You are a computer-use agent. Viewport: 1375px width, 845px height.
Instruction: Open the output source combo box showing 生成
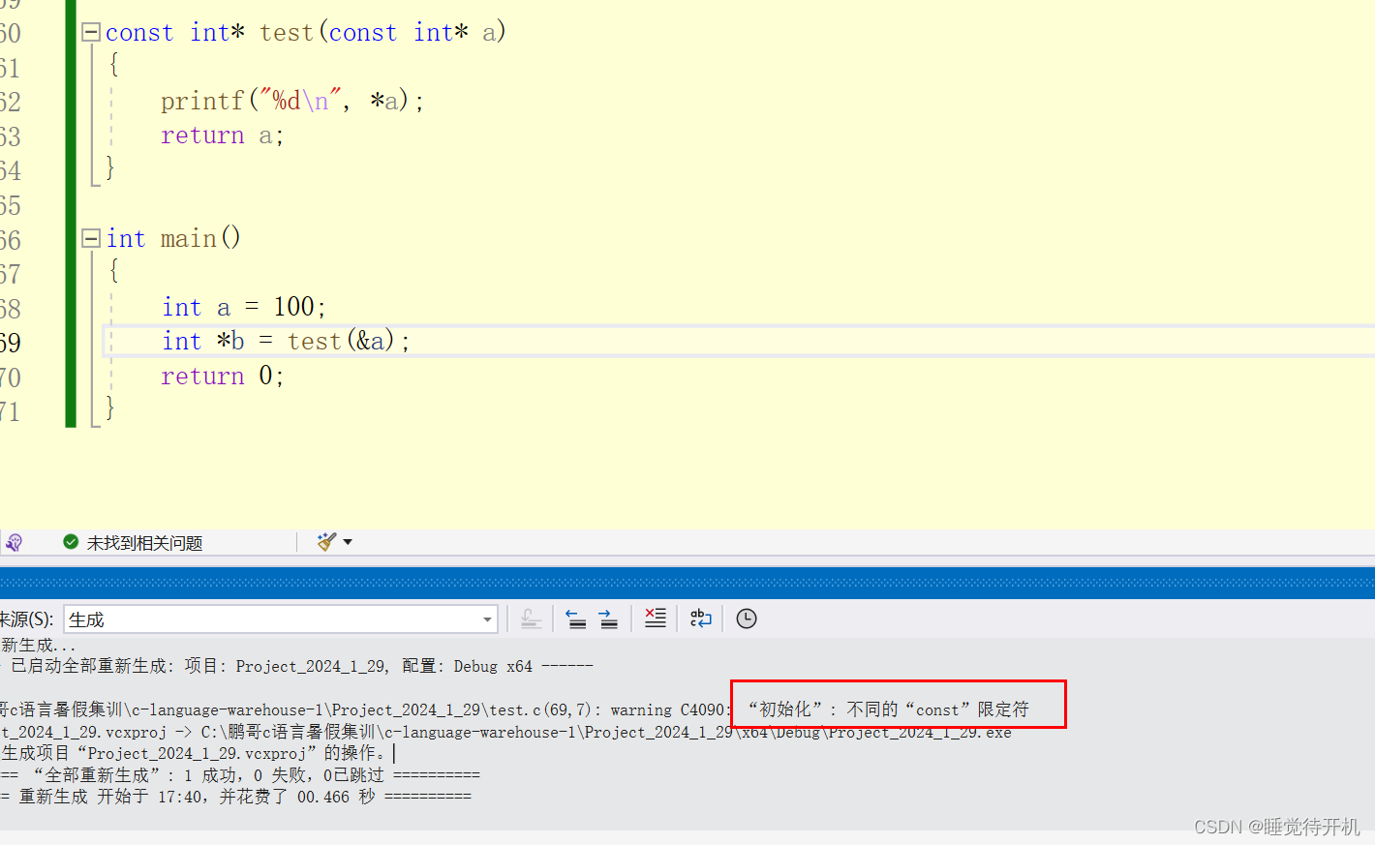pos(281,619)
